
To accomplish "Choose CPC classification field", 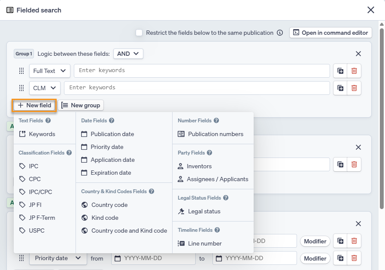I will pos(30,179).
